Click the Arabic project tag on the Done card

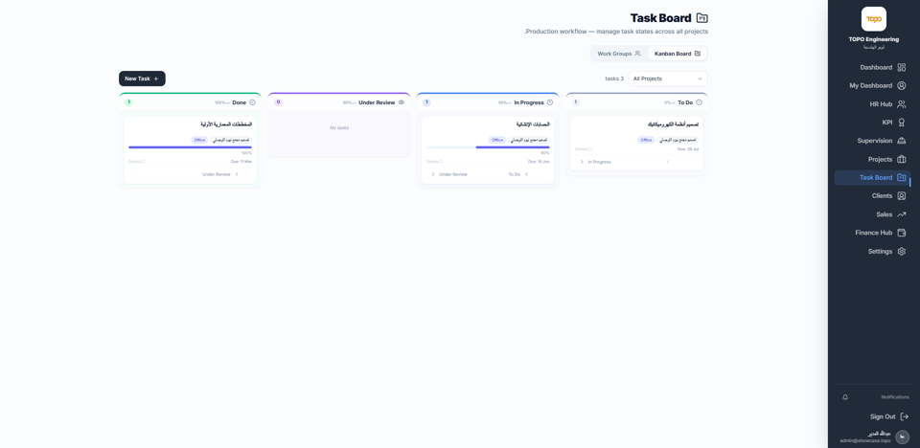[231, 140]
